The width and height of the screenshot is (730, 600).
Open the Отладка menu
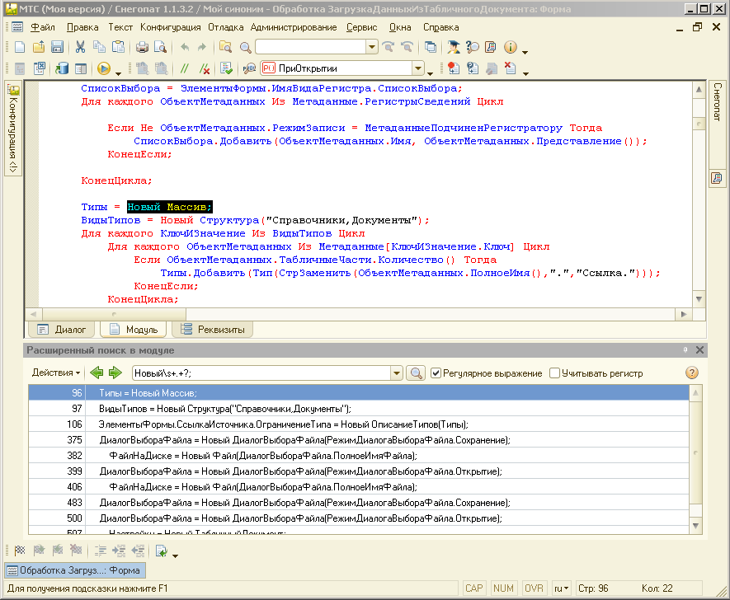click(225, 27)
